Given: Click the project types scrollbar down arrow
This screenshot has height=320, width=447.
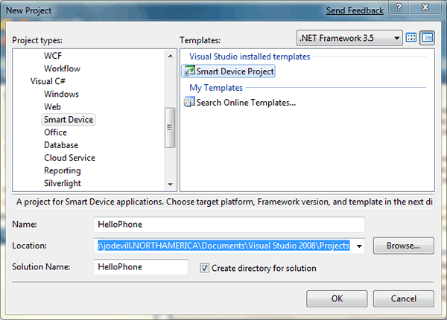Looking at the screenshot, I should [x=170, y=185].
